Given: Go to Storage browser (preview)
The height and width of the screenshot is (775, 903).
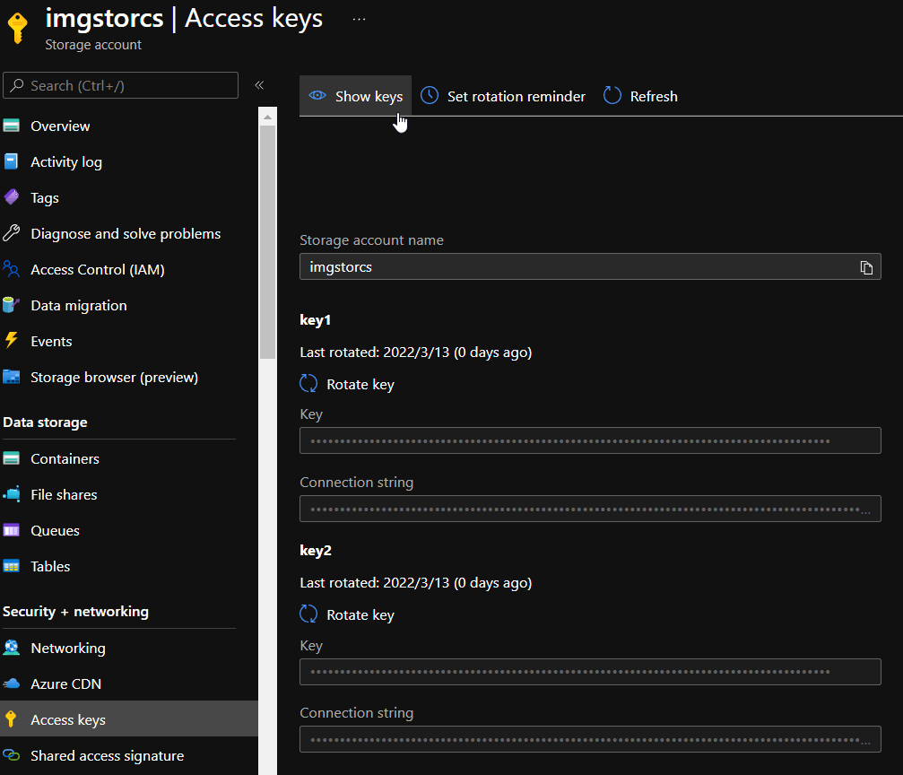Looking at the screenshot, I should [114, 378].
